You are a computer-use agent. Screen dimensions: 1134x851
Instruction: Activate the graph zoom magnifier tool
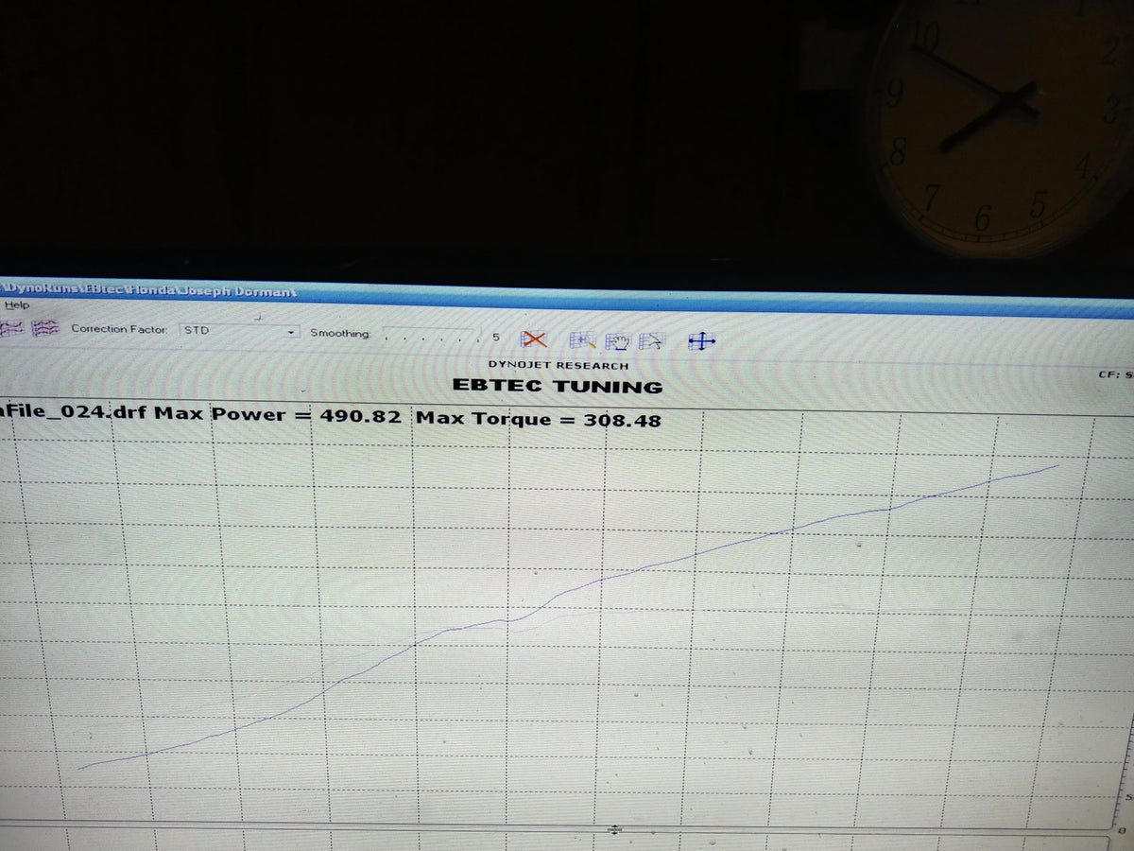(x=582, y=339)
